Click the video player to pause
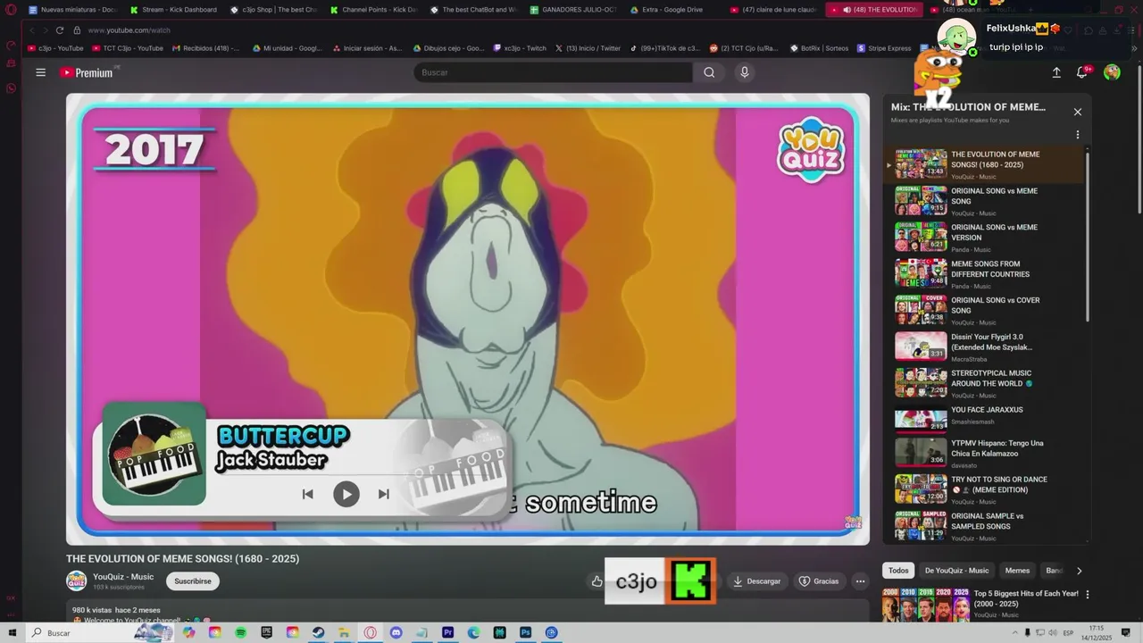1143x643 pixels. click(x=468, y=319)
